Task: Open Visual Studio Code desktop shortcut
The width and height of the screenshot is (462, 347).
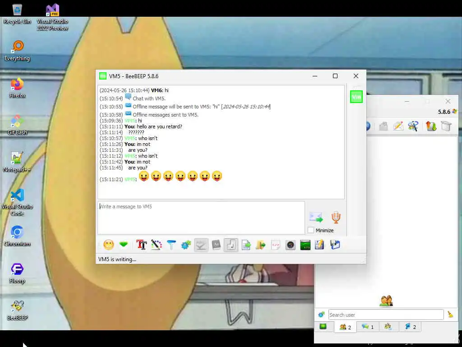Action: coord(17,202)
